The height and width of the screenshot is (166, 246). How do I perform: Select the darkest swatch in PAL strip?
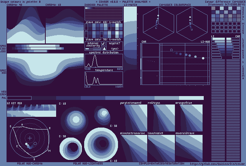19,98
